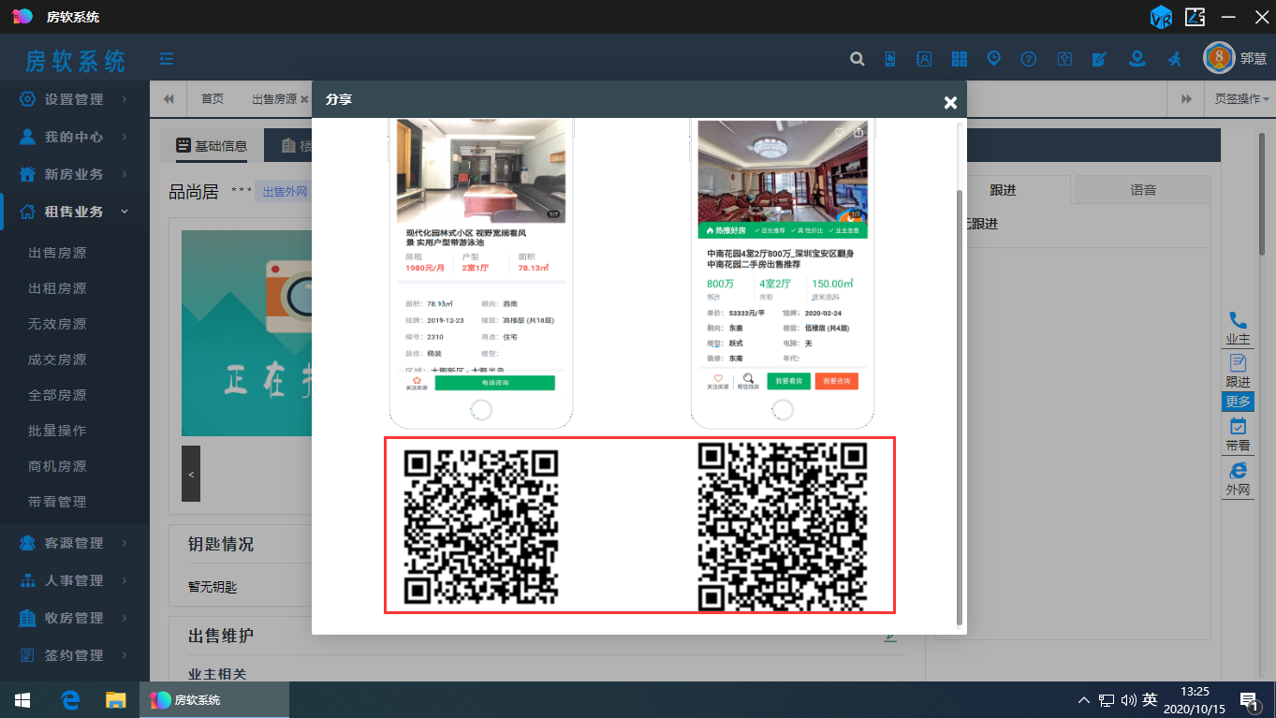Click the 带看 calendar icon on right panel
1276x718 pixels.
(x=1238, y=434)
